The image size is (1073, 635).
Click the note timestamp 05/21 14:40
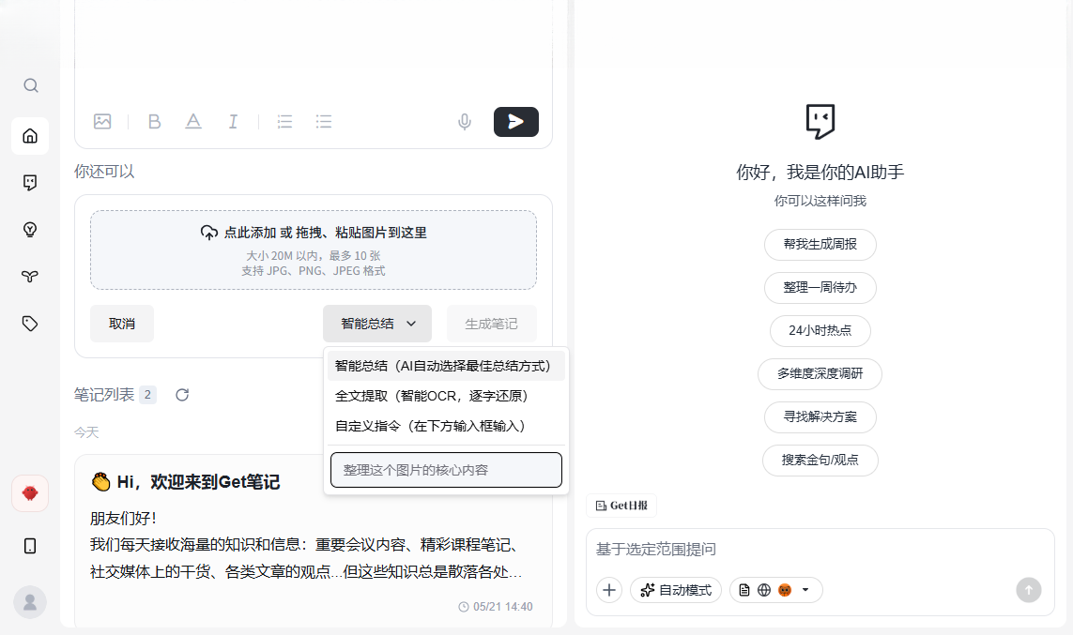[x=496, y=606]
